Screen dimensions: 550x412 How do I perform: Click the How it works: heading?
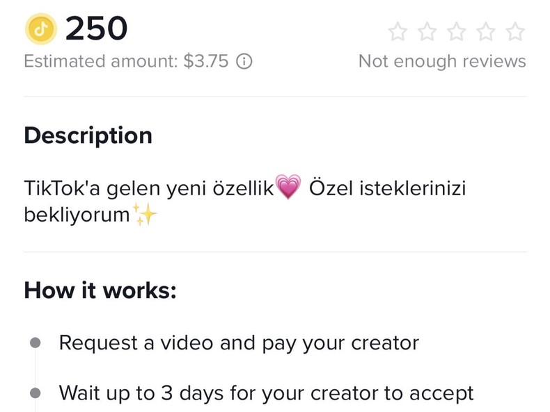[100, 290]
